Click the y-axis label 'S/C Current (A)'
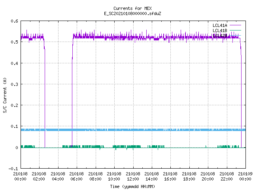Image resolution: width=253 pixels, height=190 pixels. [5, 95]
